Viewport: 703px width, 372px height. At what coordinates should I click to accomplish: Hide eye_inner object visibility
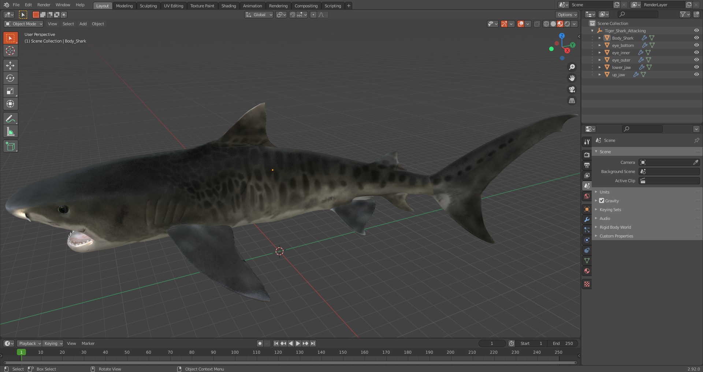click(x=696, y=52)
